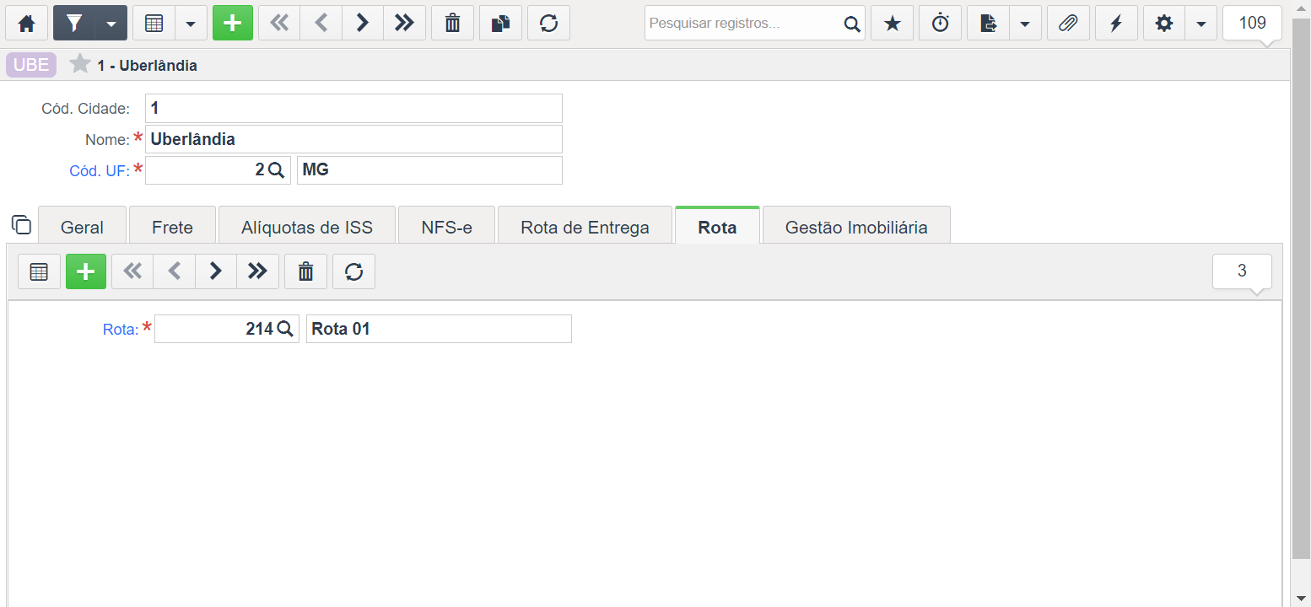1311x607 pixels.
Task: Open the lightning bolt actions icon
Action: 1116,23
